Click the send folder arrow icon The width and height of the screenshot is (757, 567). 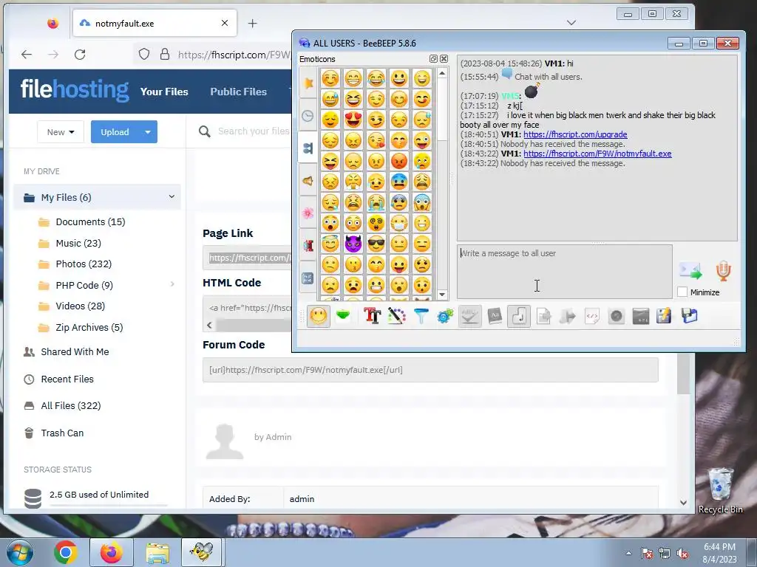coord(568,316)
